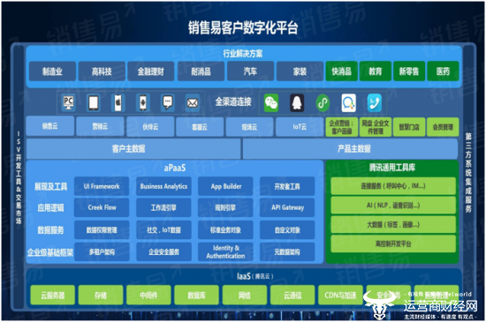
Task: Click the blue phone call icon
Action: (375, 103)
